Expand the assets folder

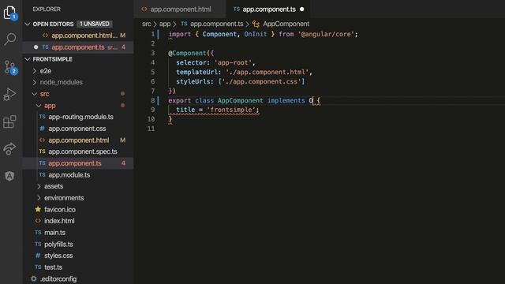pos(39,186)
